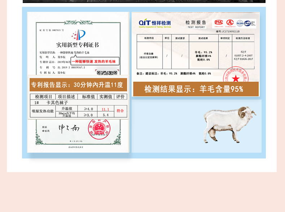Click header '实测值' in heating table
285x212 pixels.
(x=106, y=97)
